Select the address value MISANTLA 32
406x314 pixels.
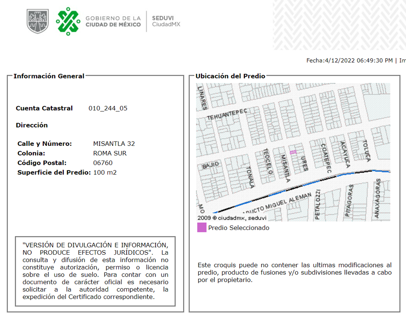coord(114,144)
